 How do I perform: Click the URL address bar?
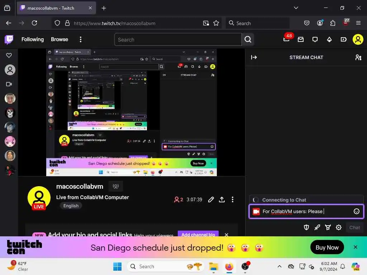[137, 23]
